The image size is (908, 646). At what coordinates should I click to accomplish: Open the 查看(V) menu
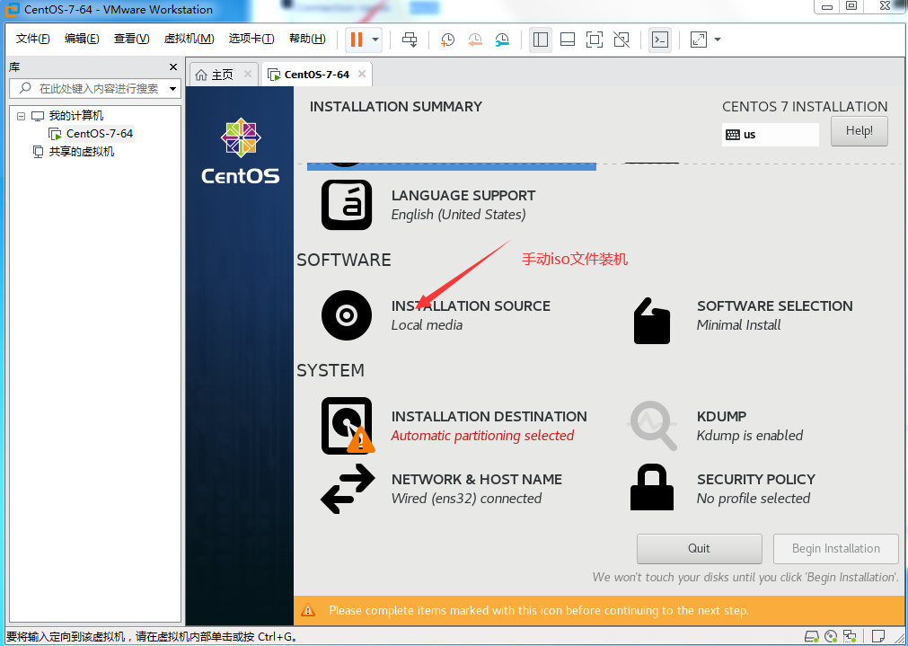[x=131, y=39]
